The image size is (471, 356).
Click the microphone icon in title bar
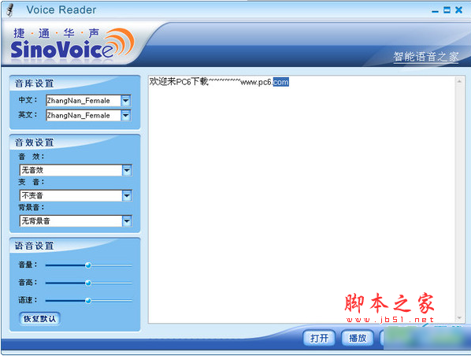tap(11, 10)
